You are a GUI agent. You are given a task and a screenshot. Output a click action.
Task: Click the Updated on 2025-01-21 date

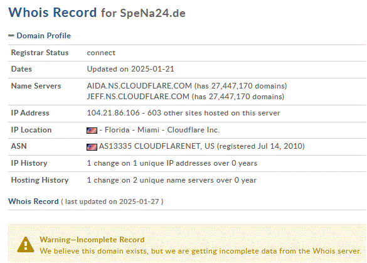[x=130, y=69]
